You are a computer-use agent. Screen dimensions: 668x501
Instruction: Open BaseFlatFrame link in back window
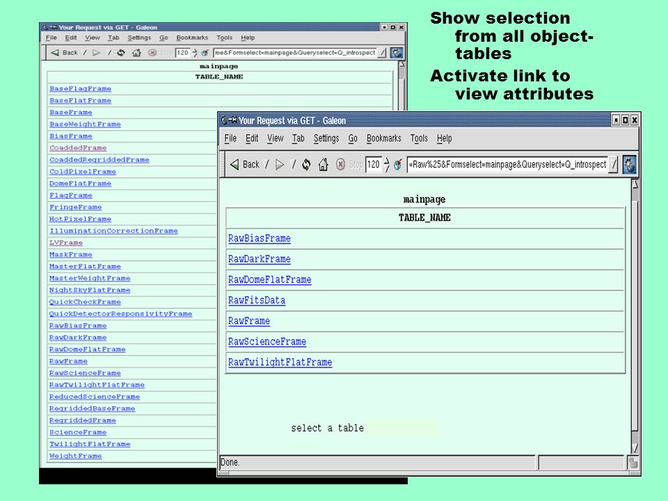click(x=80, y=100)
